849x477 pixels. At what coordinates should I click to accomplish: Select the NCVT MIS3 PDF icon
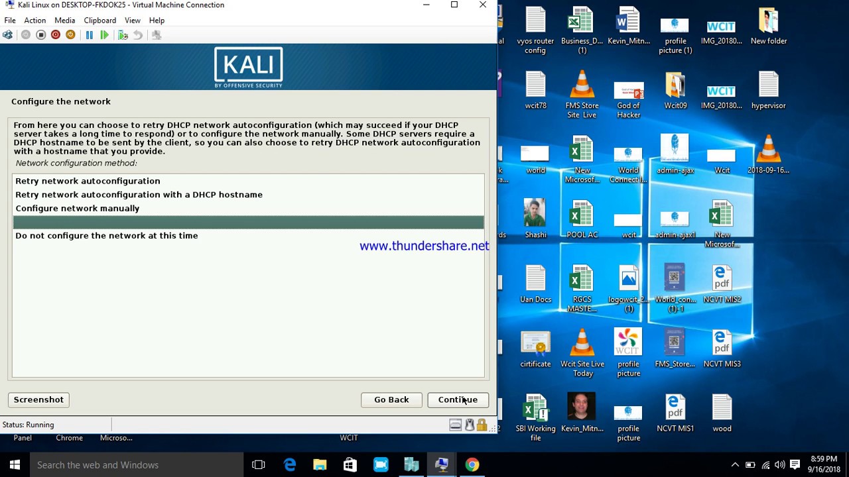coord(722,349)
